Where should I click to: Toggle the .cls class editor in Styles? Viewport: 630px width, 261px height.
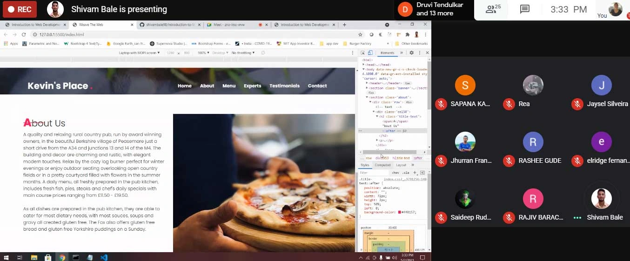point(406,173)
